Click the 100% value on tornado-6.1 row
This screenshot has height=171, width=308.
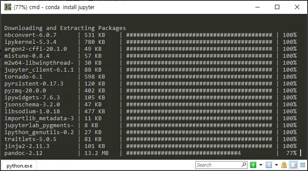point(290,76)
